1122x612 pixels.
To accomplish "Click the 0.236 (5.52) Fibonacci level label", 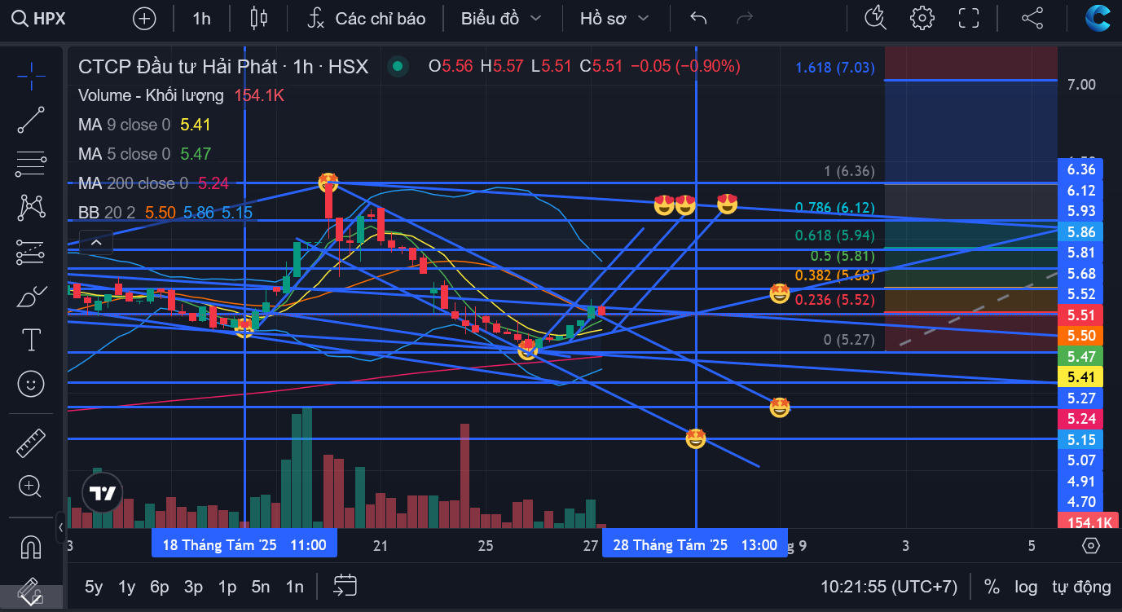I will pos(835,300).
